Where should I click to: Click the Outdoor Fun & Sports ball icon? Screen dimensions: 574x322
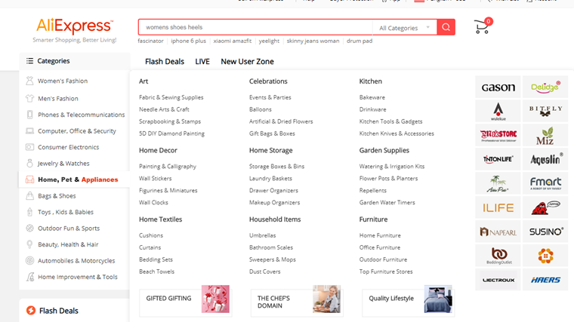tap(29, 228)
